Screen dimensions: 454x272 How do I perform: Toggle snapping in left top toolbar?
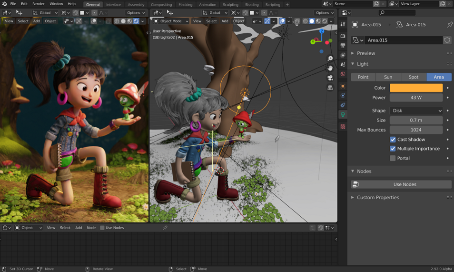coord(76,13)
